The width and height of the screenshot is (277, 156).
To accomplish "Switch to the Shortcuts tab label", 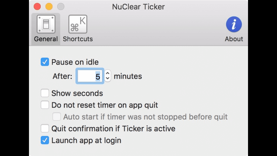I will [x=78, y=39].
